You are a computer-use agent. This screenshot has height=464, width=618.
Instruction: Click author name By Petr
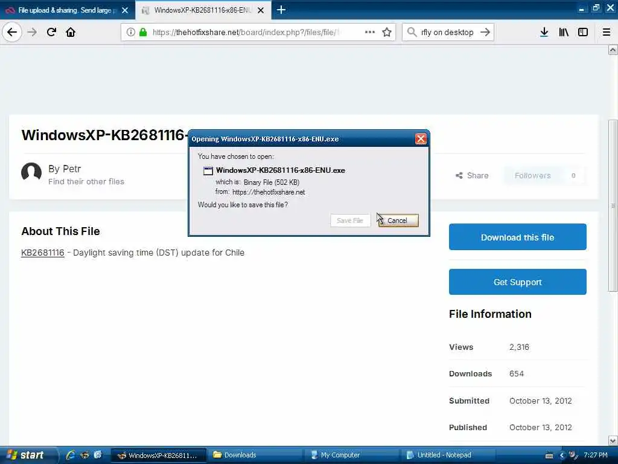point(65,169)
